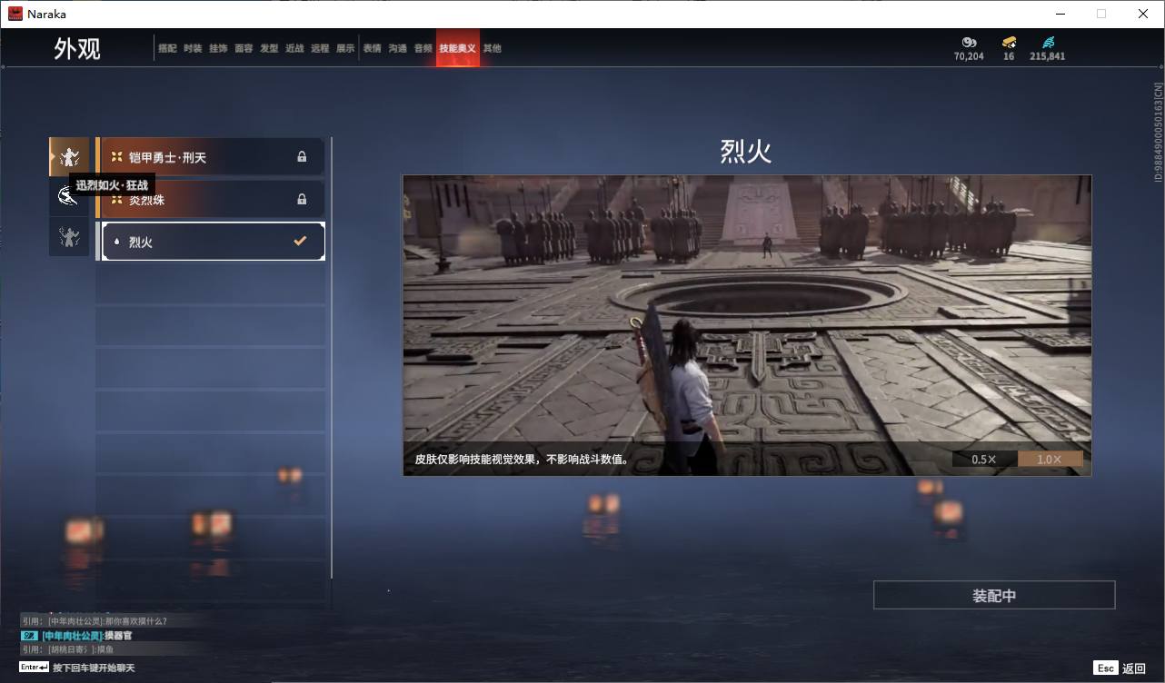Click 返回 to go back
This screenshot has width=1165, height=683.
pyautogui.click(x=1134, y=668)
